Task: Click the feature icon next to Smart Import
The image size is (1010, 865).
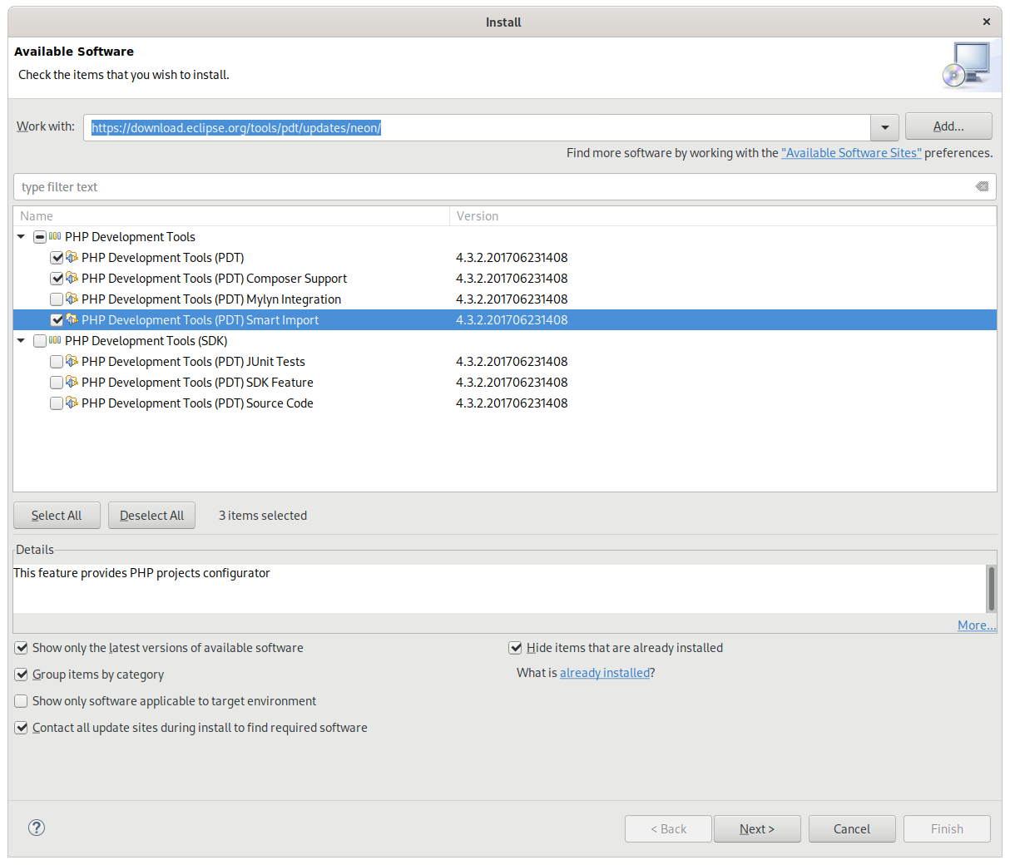Action: pyautogui.click(x=70, y=319)
